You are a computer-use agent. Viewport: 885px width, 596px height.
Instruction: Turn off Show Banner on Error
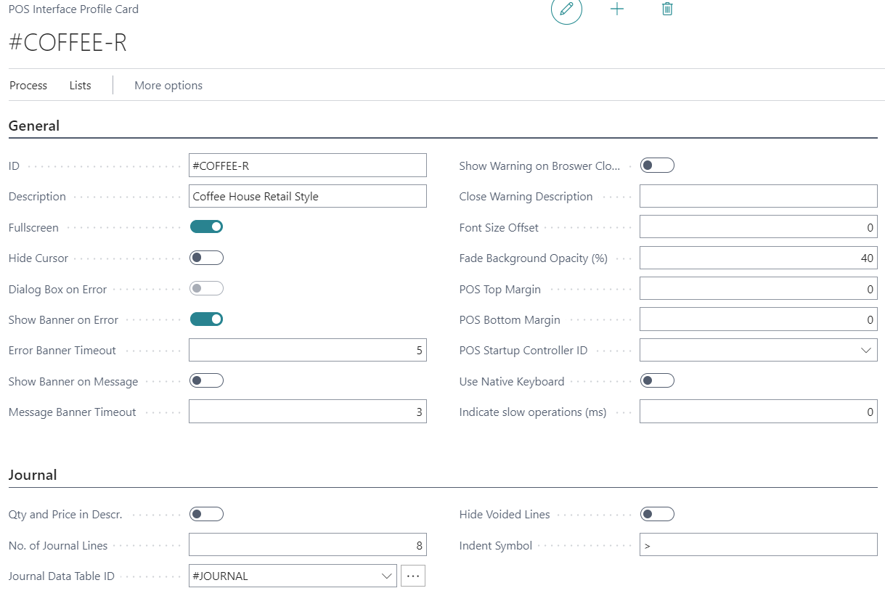coord(206,319)
